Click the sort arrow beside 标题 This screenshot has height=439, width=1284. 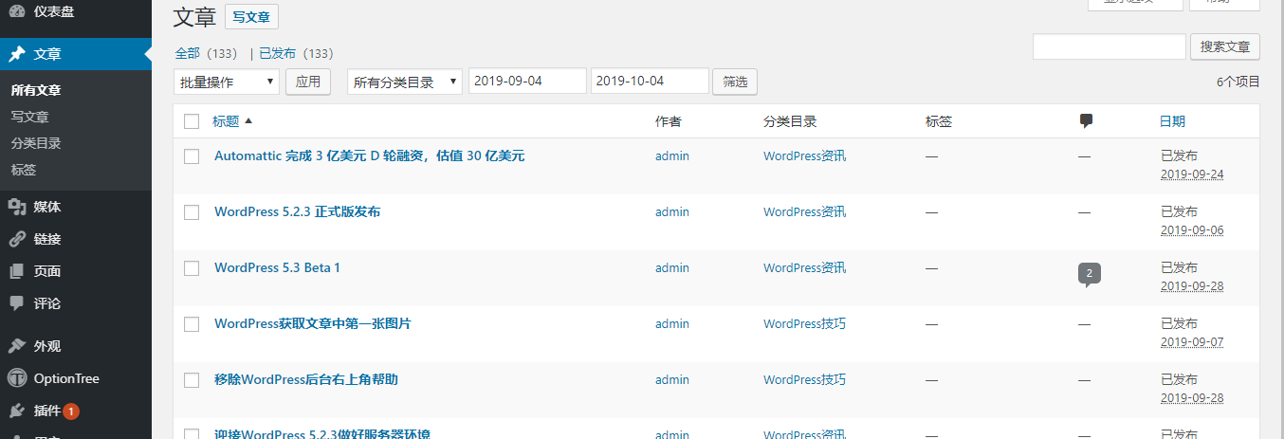tap(248, 121)
